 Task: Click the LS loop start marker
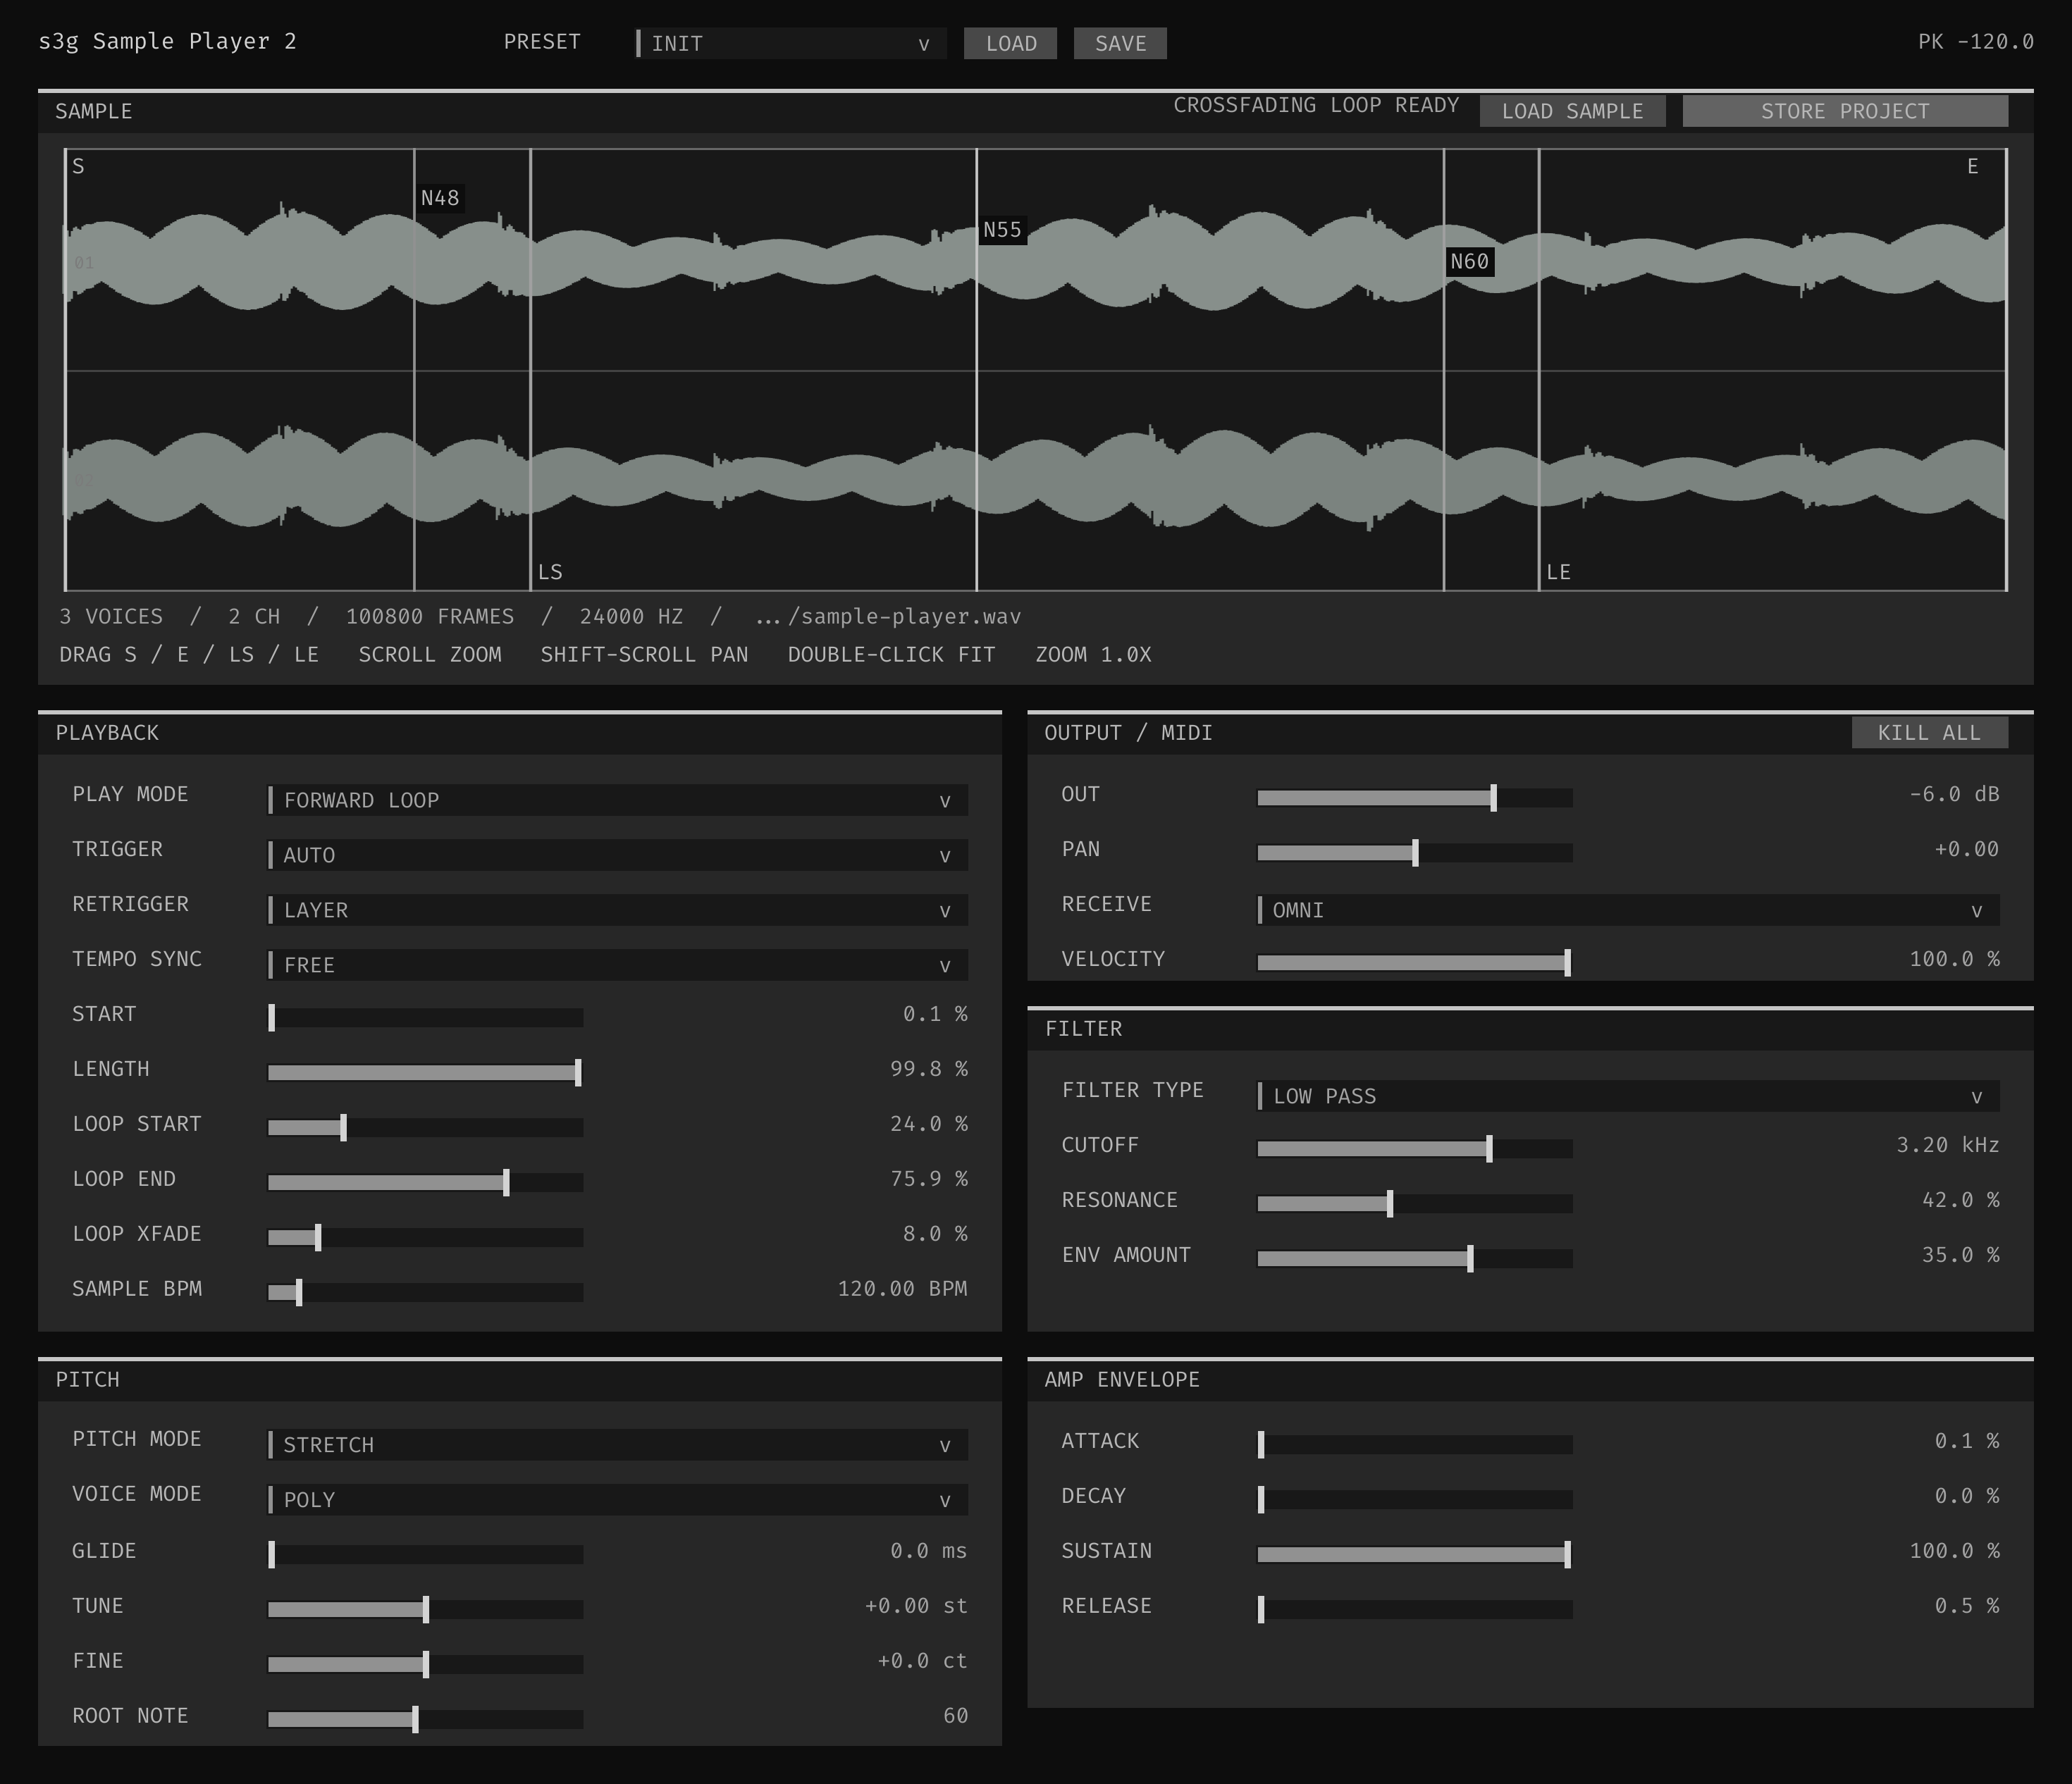[550, 572]
